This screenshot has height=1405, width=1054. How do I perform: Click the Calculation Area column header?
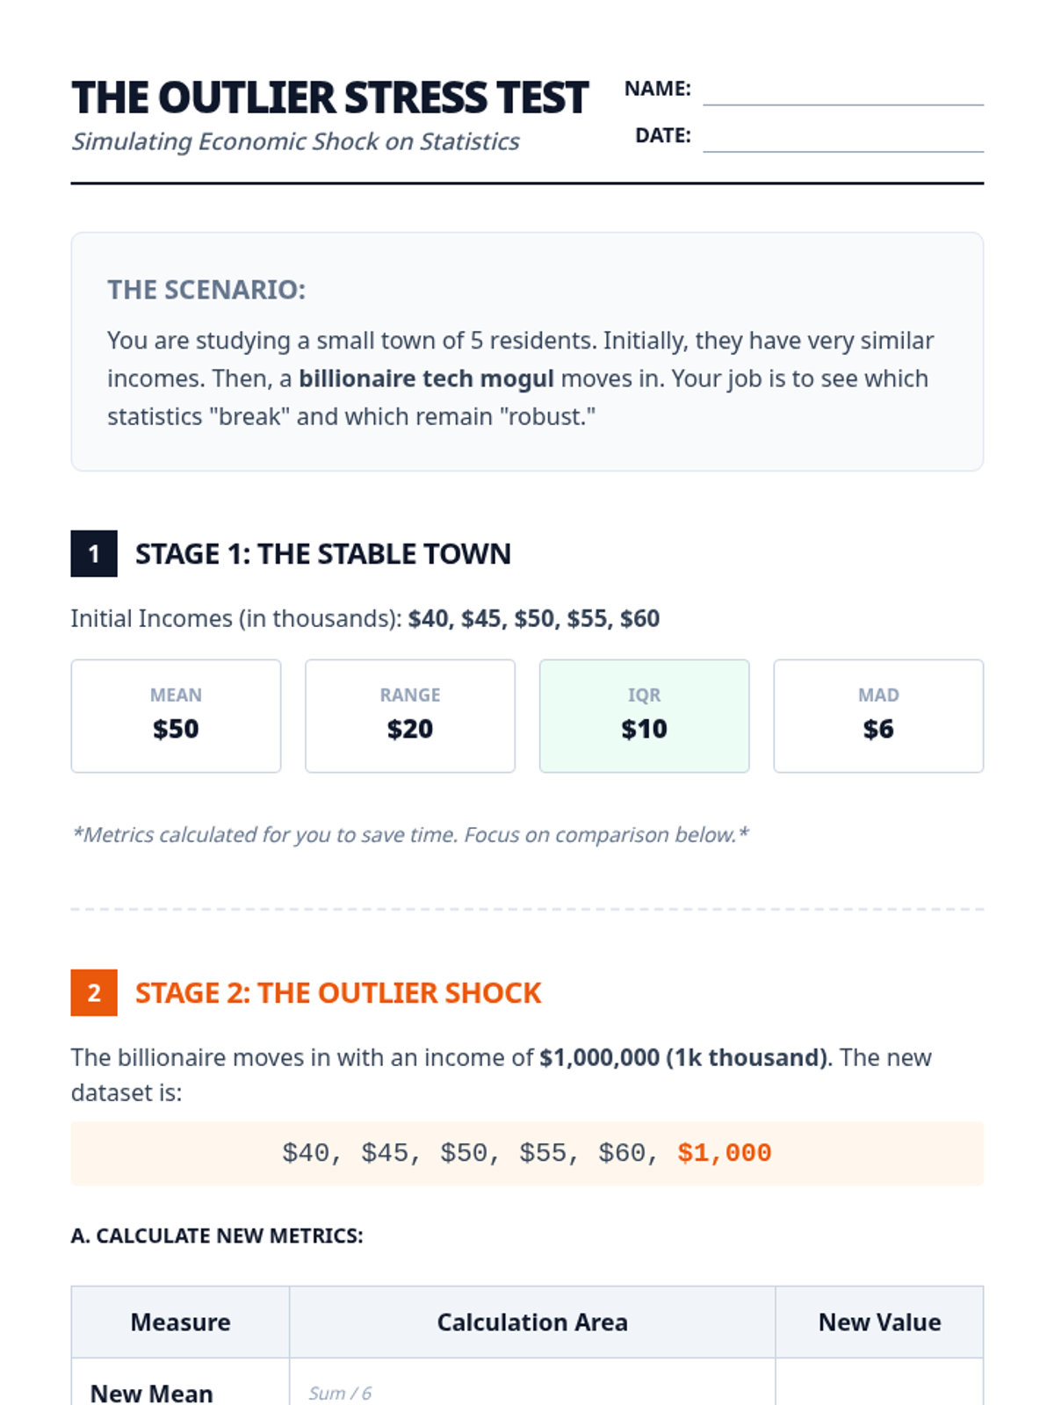pyautogui.click(x=532, y=1322)
